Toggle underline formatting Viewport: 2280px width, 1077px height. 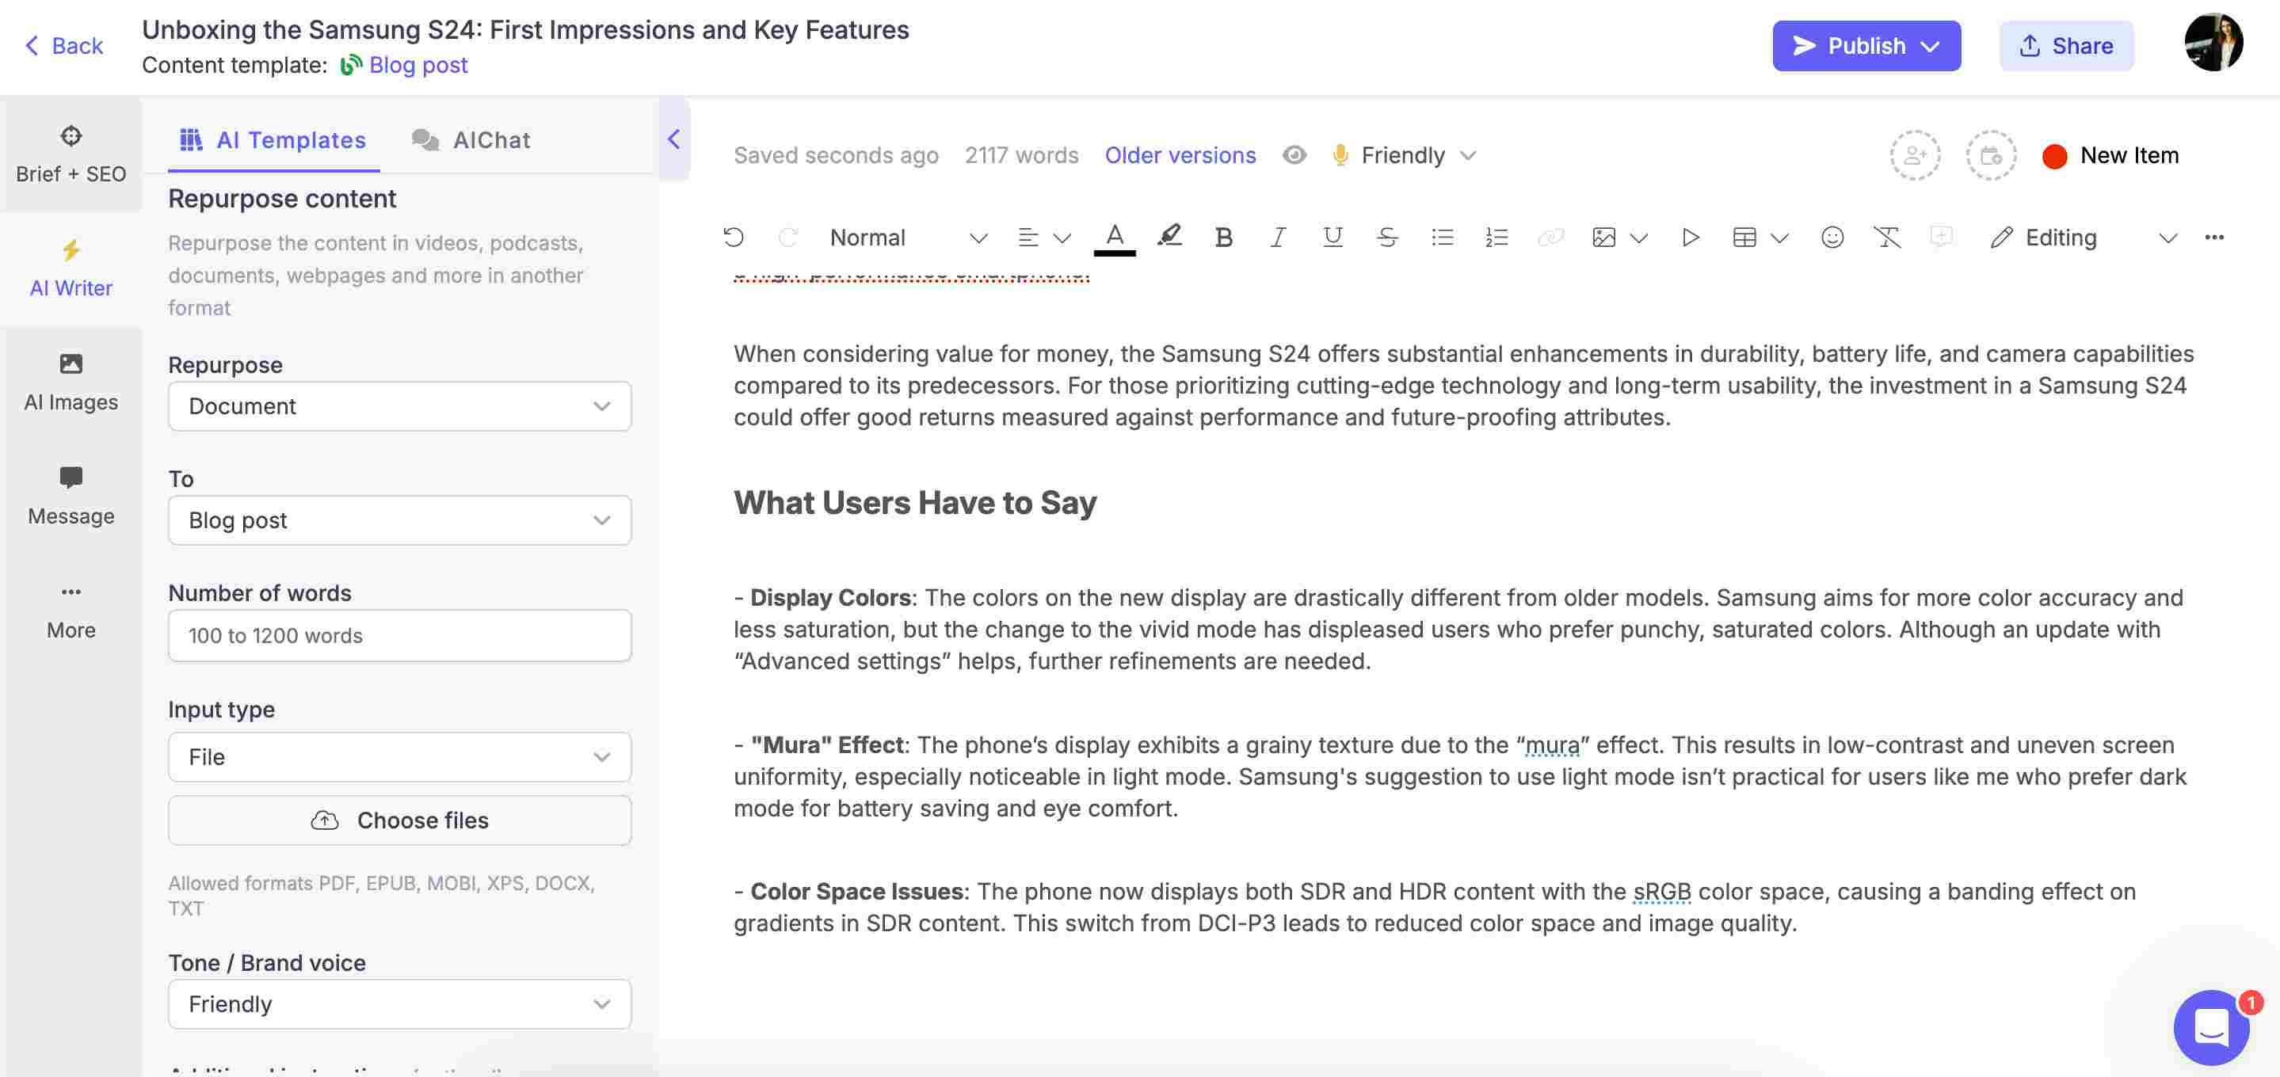point(1332,237)
